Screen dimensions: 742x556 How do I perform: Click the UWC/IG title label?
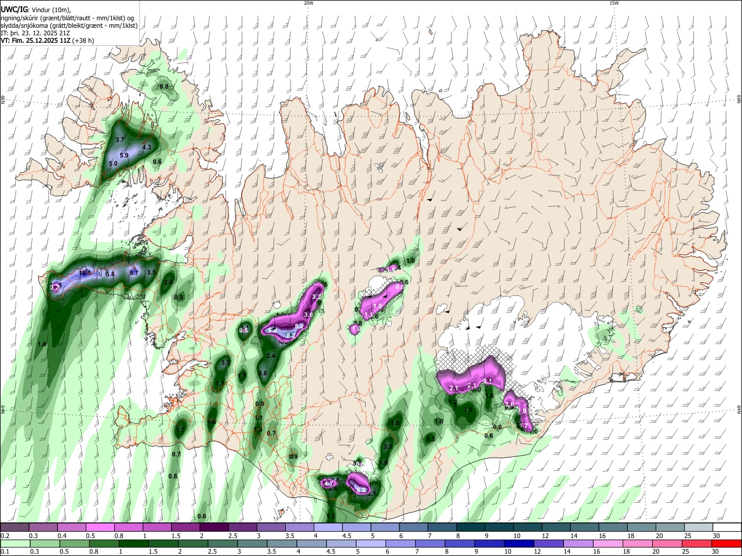[13, 9]
